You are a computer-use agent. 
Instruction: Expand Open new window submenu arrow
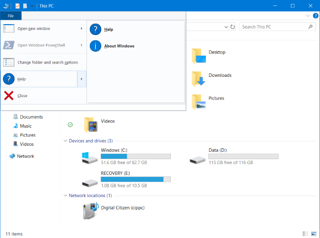(x=81, y=29)
